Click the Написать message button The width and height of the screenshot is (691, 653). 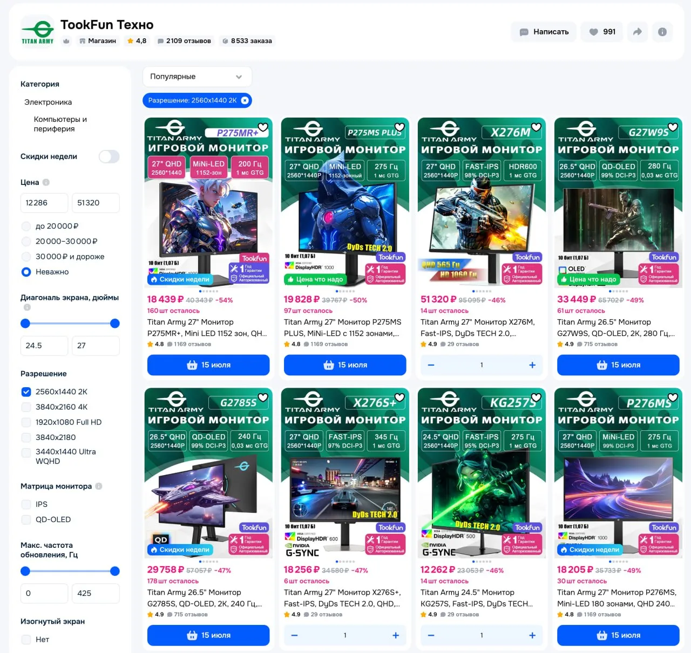pos(544,32)
